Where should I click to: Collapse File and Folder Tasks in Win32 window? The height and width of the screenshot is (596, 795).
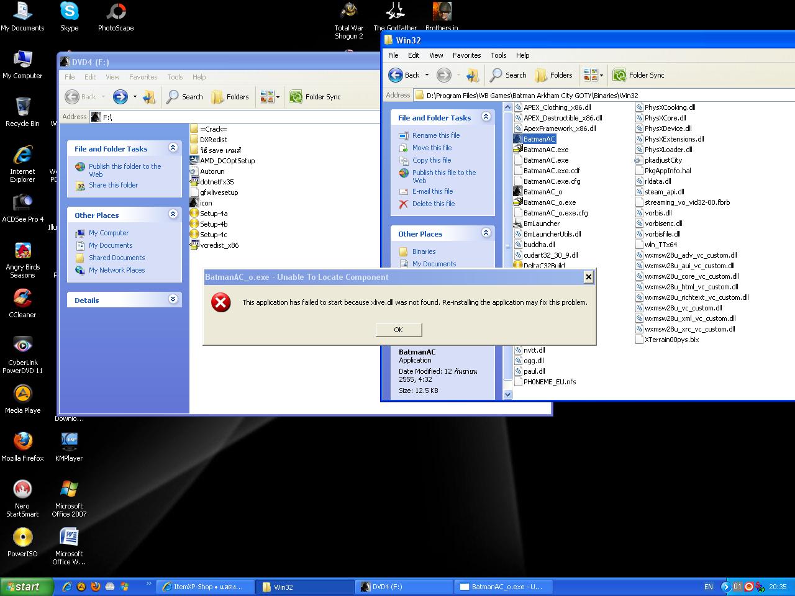point(486,117)
